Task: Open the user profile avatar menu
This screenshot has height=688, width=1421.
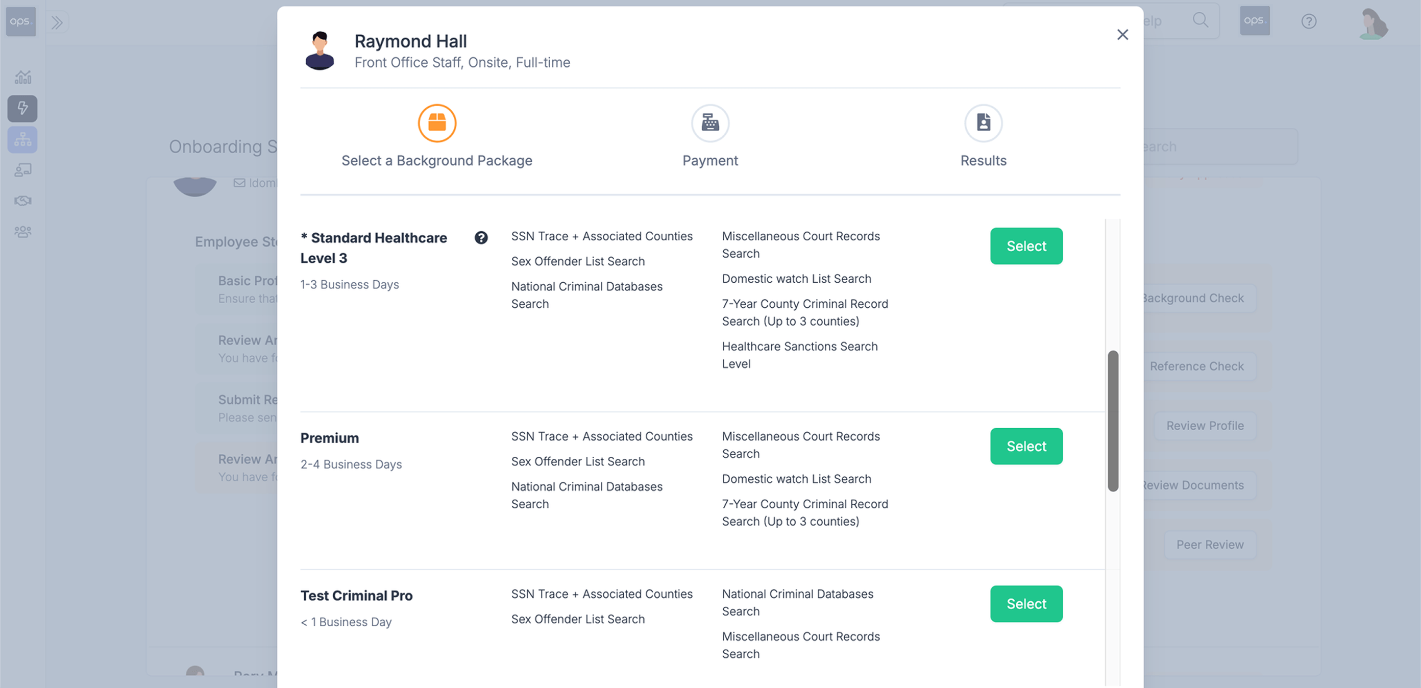Action: click(x=1374, y=22)
